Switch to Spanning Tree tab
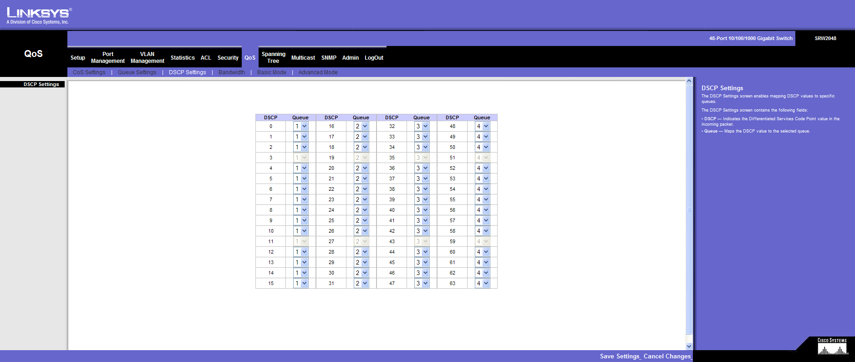This screenshot has width=855, height=362. 273,57
